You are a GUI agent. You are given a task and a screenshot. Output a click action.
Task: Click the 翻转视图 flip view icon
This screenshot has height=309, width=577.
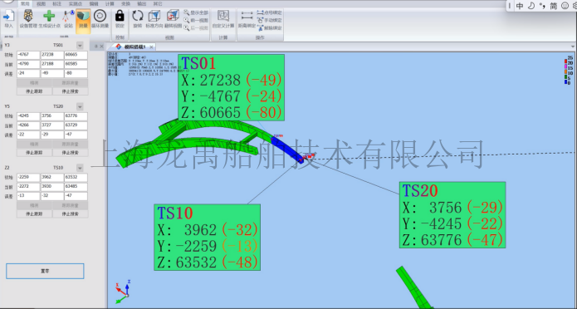(173, 19)
